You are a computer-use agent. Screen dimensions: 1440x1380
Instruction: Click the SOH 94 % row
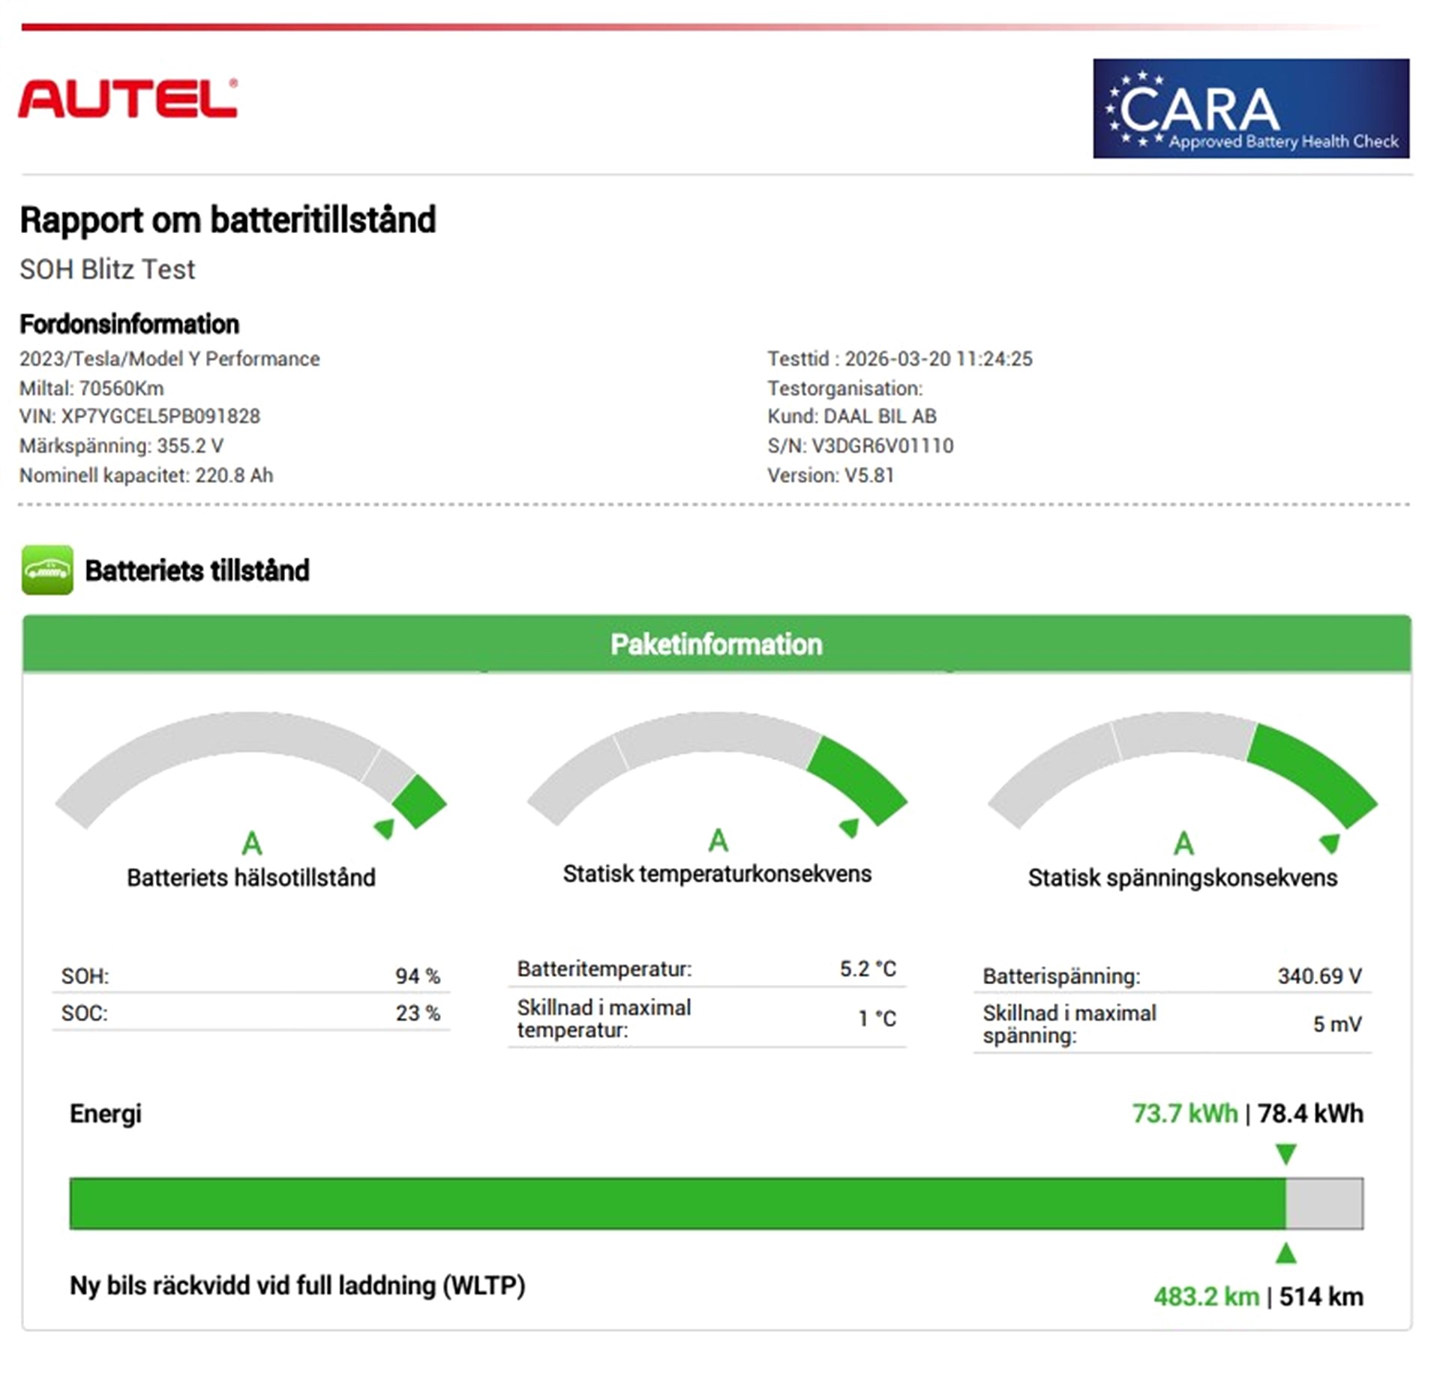coord(250,976)
